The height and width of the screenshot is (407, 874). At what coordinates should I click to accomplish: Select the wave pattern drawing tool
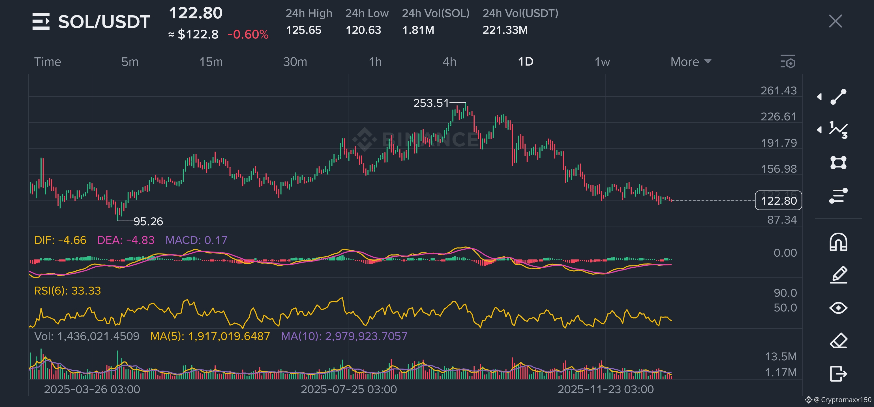pos(838,130)
